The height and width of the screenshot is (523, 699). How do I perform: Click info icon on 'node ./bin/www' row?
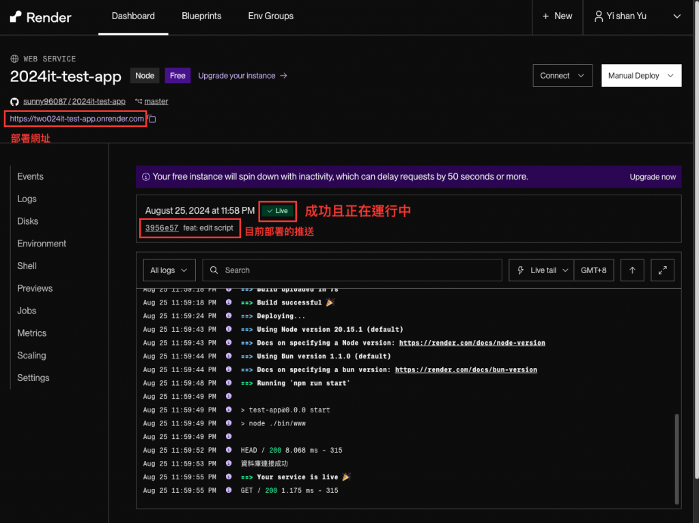(x=229, y=423)
